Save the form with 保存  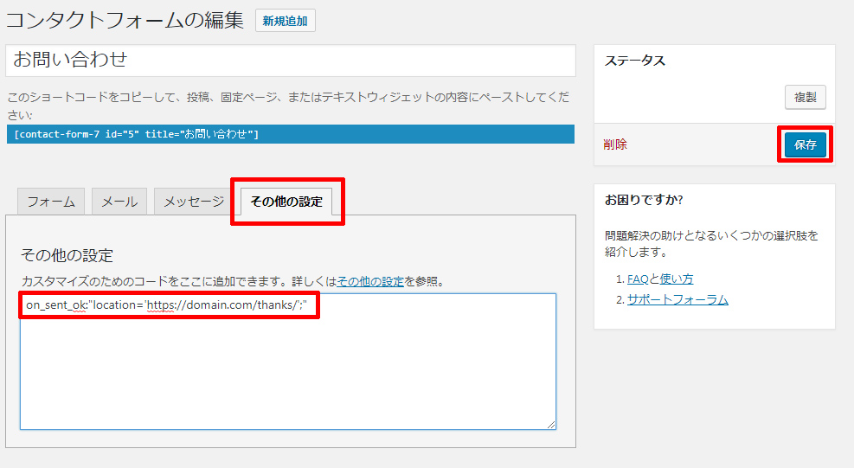(805, 145)
